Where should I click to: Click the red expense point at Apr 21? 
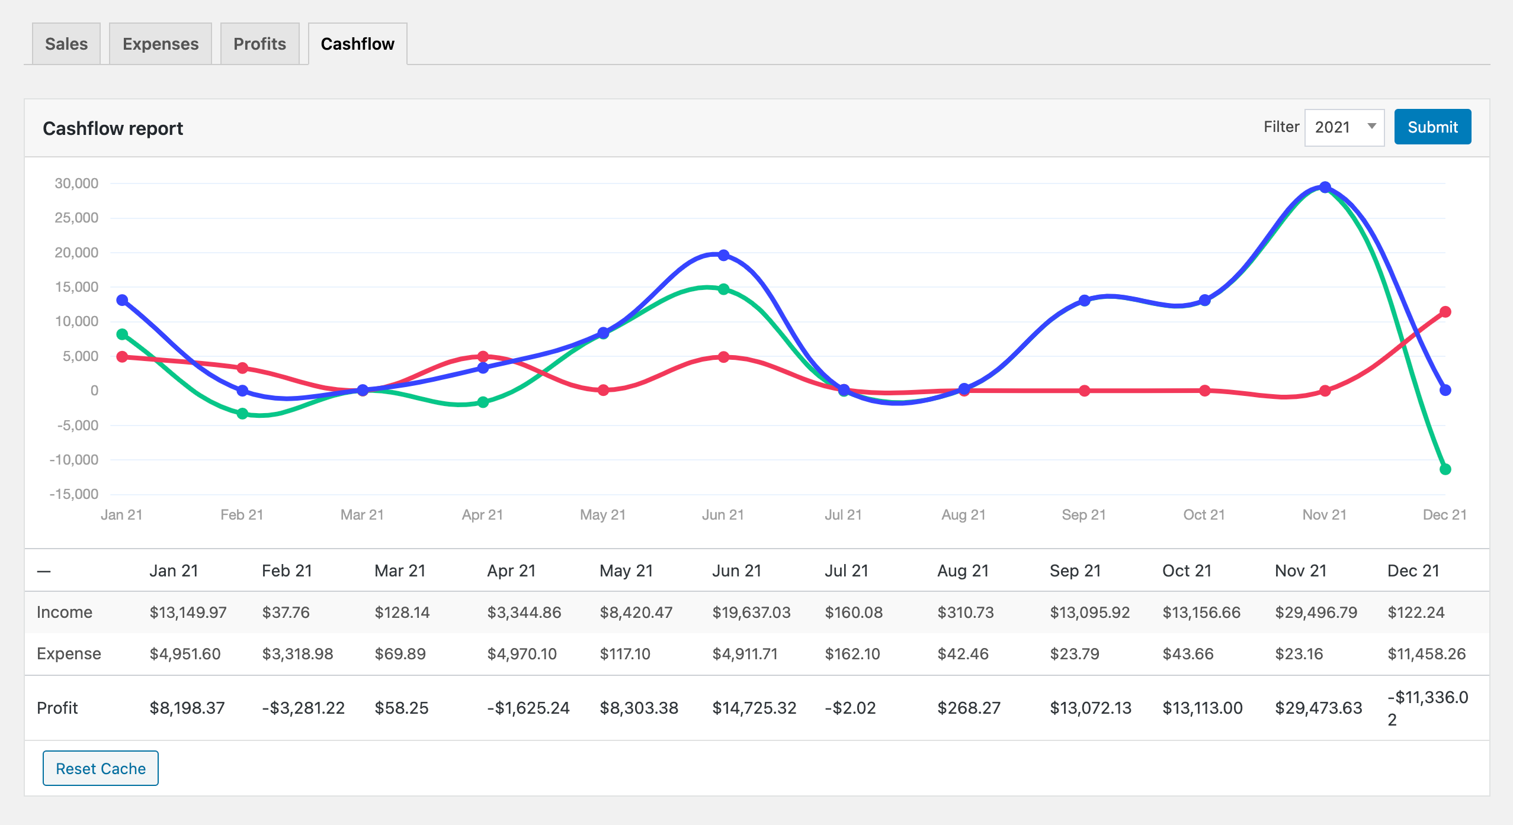click(483, 356)
